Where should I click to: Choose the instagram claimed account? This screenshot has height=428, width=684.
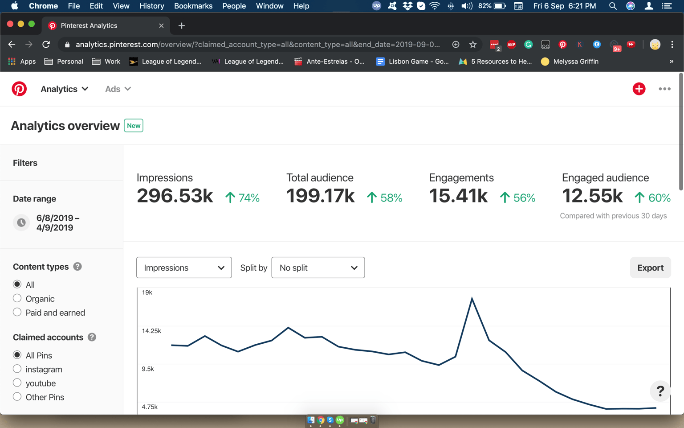[17, 369]
